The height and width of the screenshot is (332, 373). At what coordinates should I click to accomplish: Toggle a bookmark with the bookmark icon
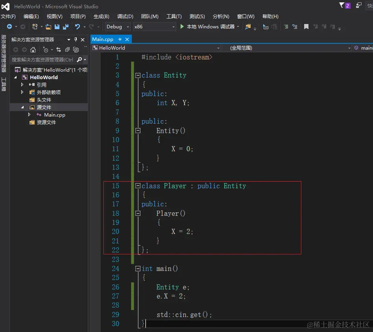coord(306,27)
